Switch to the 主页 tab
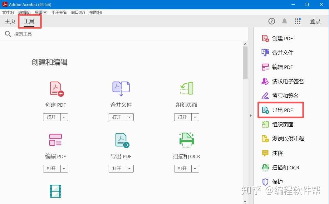Viewport: 329px width, 204px height. coord(10,21)
